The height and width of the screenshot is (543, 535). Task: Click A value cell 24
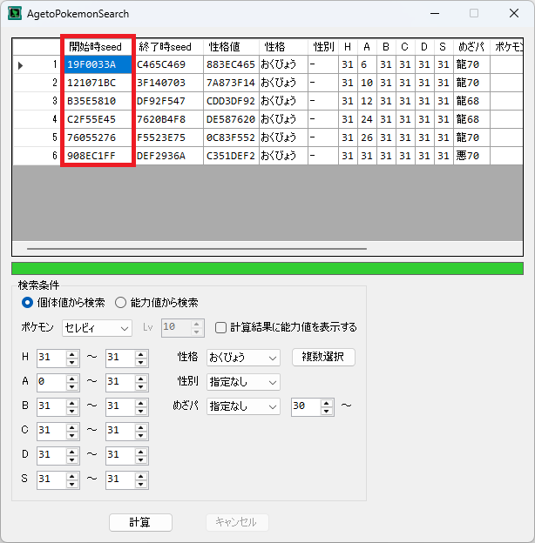pos(367,119)
